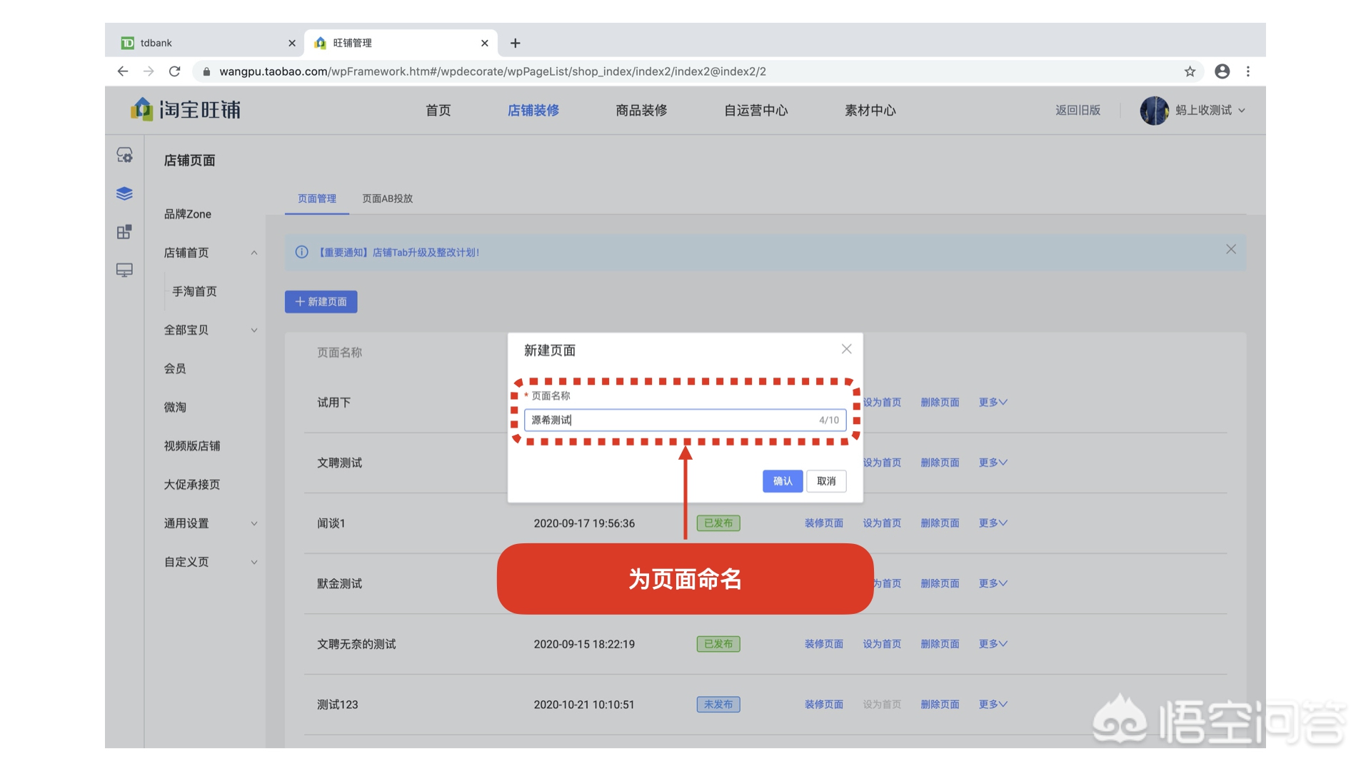Close the 新建页面 dialog with the X

tap(846, 349)
